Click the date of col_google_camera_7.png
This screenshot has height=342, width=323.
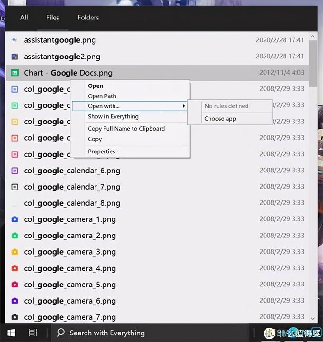[282, 316]
